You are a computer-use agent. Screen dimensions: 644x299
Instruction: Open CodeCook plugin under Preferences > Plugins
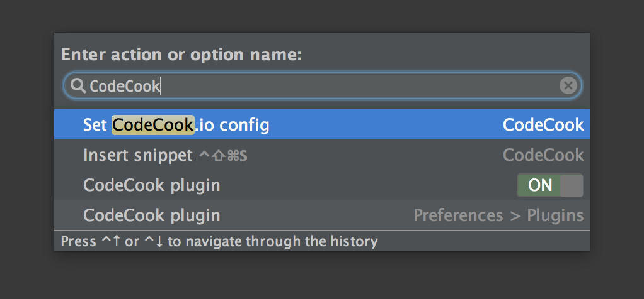coord(152,215)
